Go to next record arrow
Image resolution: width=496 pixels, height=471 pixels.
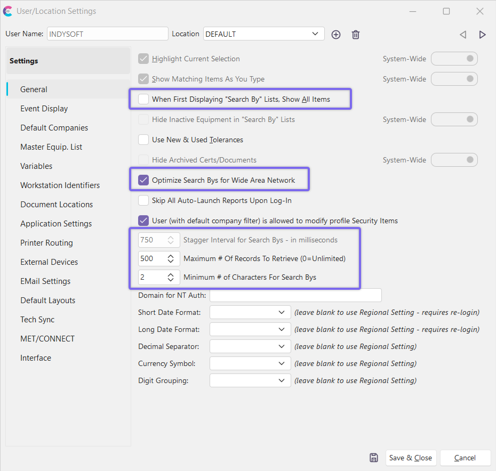tap(482, 35)
